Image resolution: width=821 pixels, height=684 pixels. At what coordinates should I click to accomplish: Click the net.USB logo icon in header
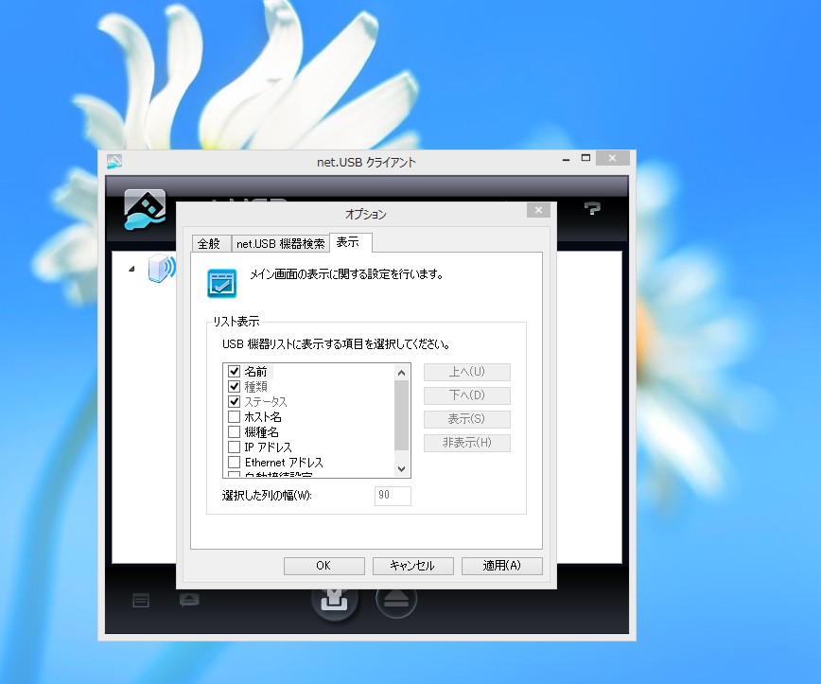pos(145,209)
